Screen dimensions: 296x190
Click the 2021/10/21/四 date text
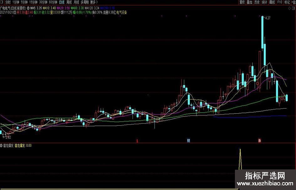8,12
